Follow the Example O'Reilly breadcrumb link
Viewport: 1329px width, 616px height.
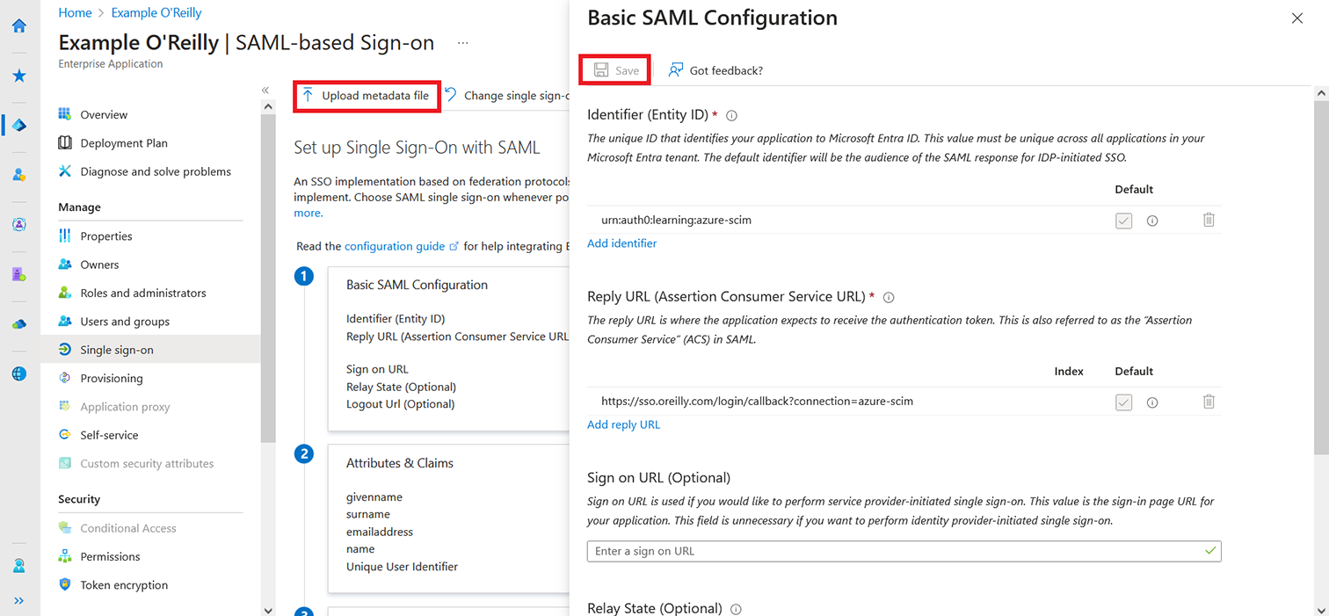(156, 13)
